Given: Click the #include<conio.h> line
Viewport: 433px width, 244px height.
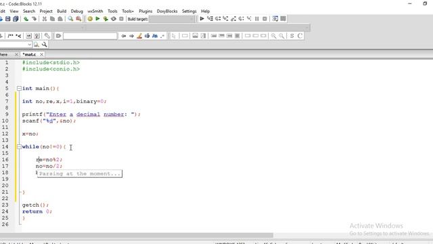Looking at the screenshot, I should pos(51,69).
